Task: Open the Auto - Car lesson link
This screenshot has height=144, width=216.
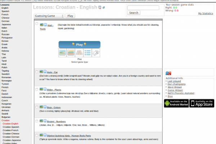Action: point(52,72)
